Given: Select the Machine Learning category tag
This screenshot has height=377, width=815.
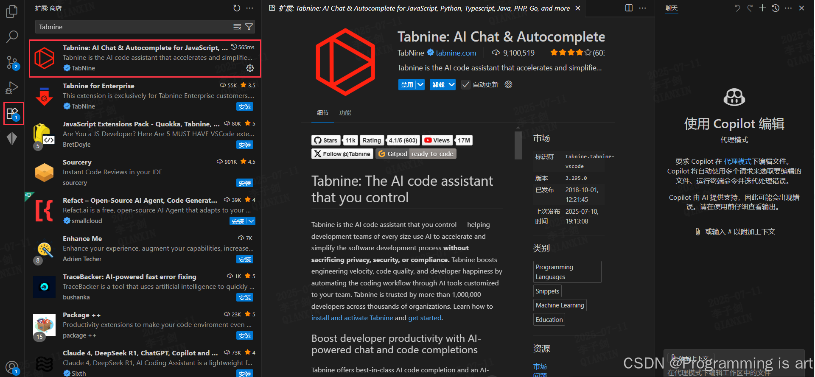Looking at the screenshot, I should (x=560, y=305).
